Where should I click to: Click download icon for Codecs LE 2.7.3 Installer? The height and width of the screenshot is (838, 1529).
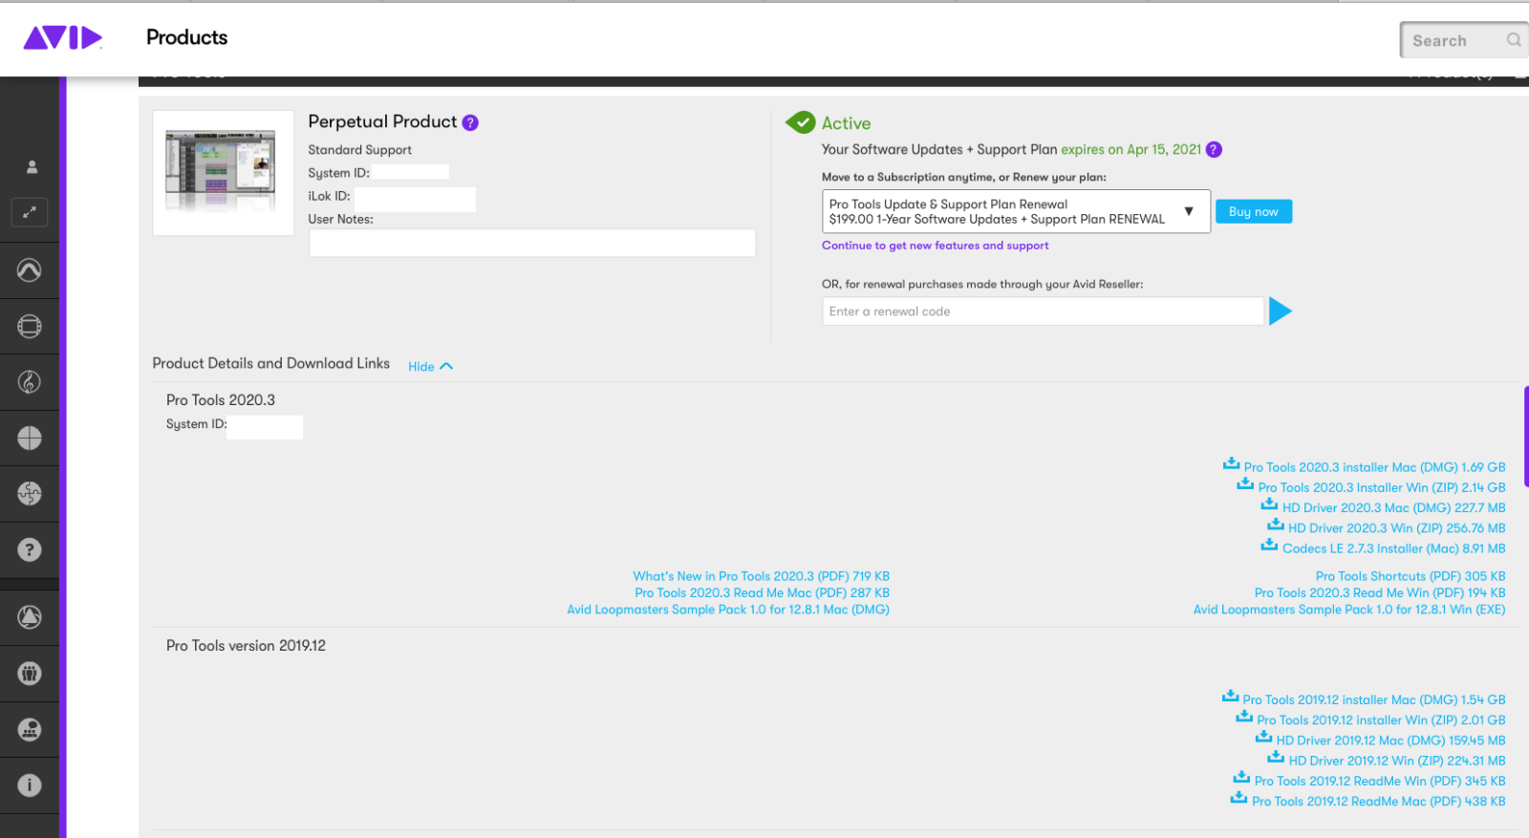coord(1269,545)
